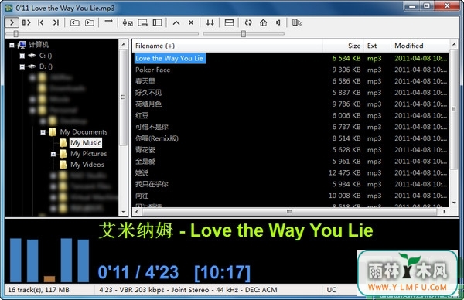Select the 你喔(Remix版) track

click(x=157, y=138)
